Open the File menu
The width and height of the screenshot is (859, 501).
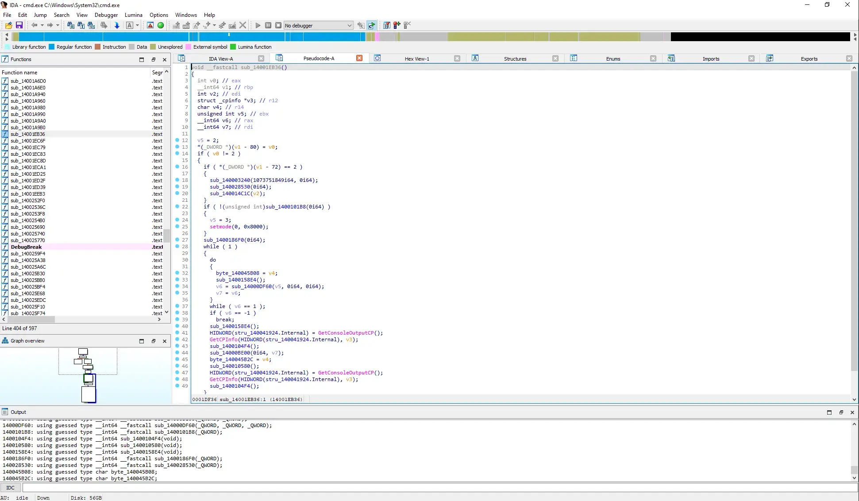click(x=7, y=15)
